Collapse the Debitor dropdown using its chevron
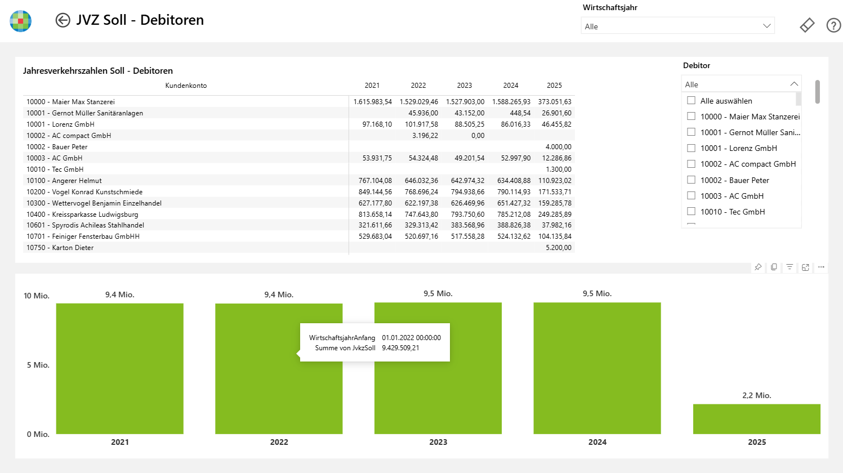The height and width of the screenshot is (473, 843). point(794,84)
